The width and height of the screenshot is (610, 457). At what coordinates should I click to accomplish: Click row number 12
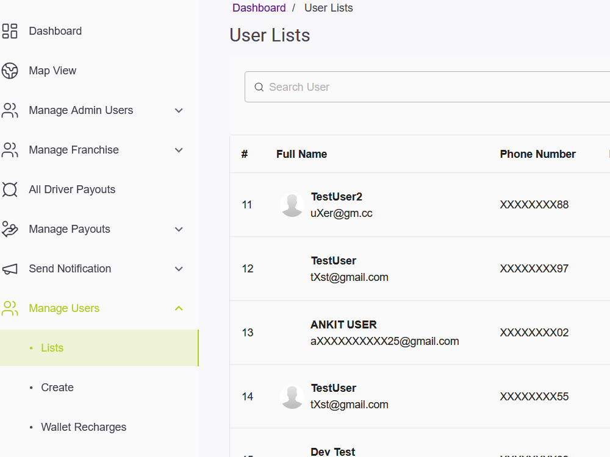click(x=248, y=269)
